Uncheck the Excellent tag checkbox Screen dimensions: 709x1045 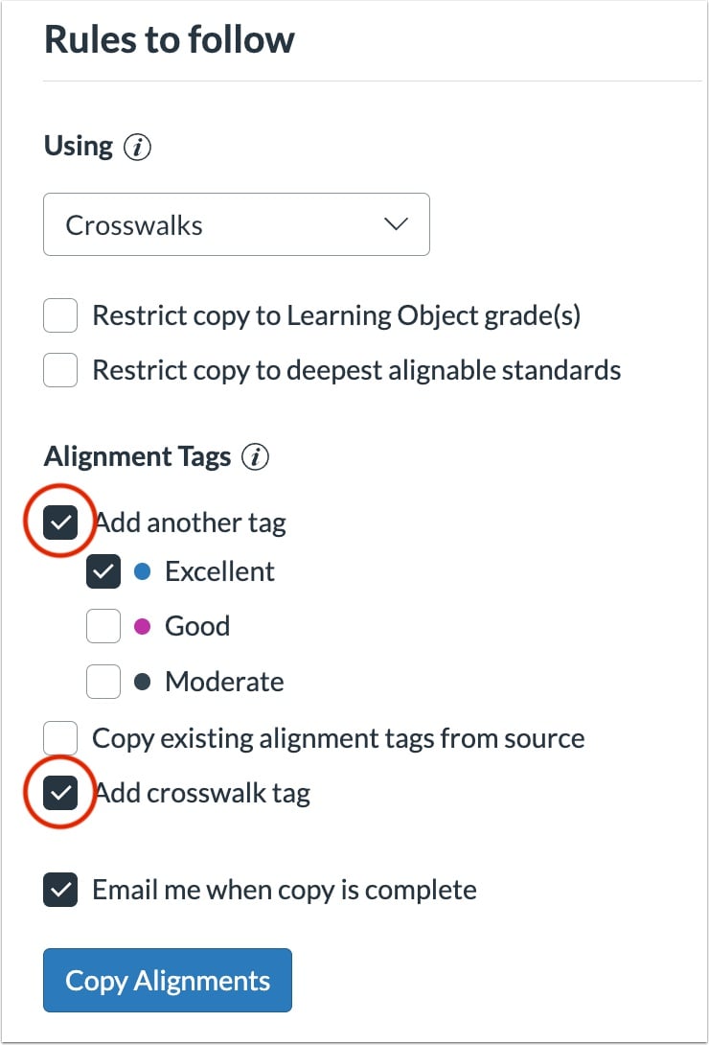103,571
